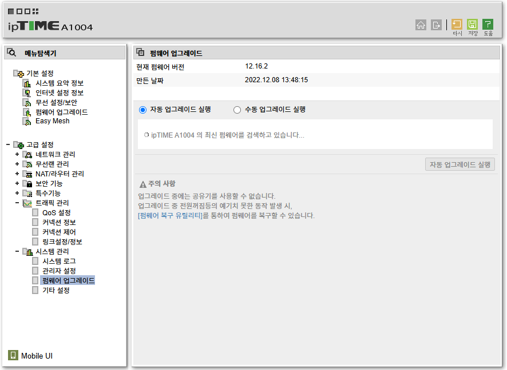Click the 무선랜 관리 wireless icon
Screen dimensions: 507x370
click(27, 164)
